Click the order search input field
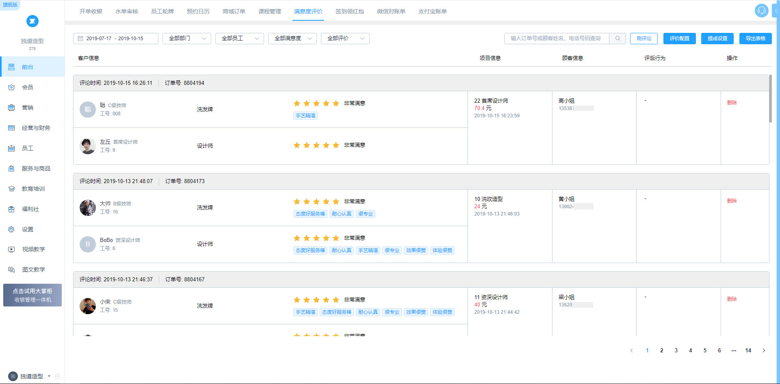This screenshot has width=780, height=384. [557, 39]
